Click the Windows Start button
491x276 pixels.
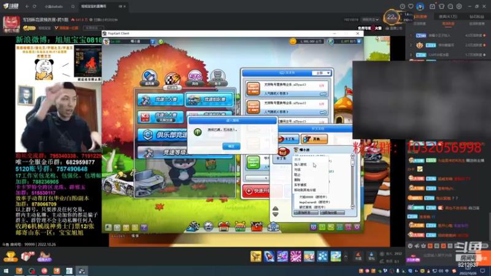[6, 270]
